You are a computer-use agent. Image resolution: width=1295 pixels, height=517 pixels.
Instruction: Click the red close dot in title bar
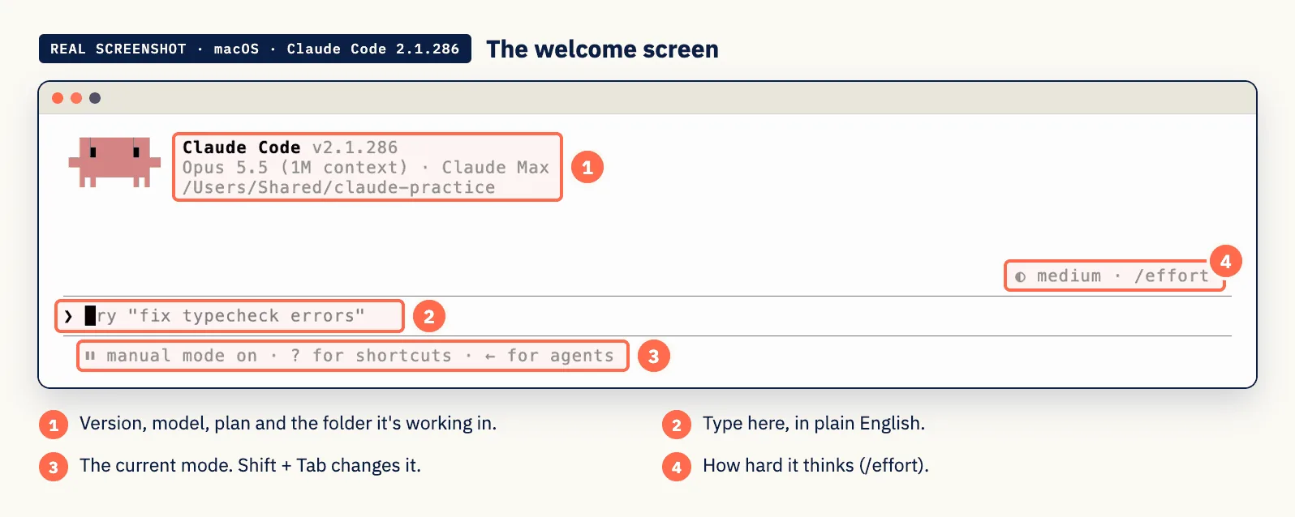(x=58, y=98)
